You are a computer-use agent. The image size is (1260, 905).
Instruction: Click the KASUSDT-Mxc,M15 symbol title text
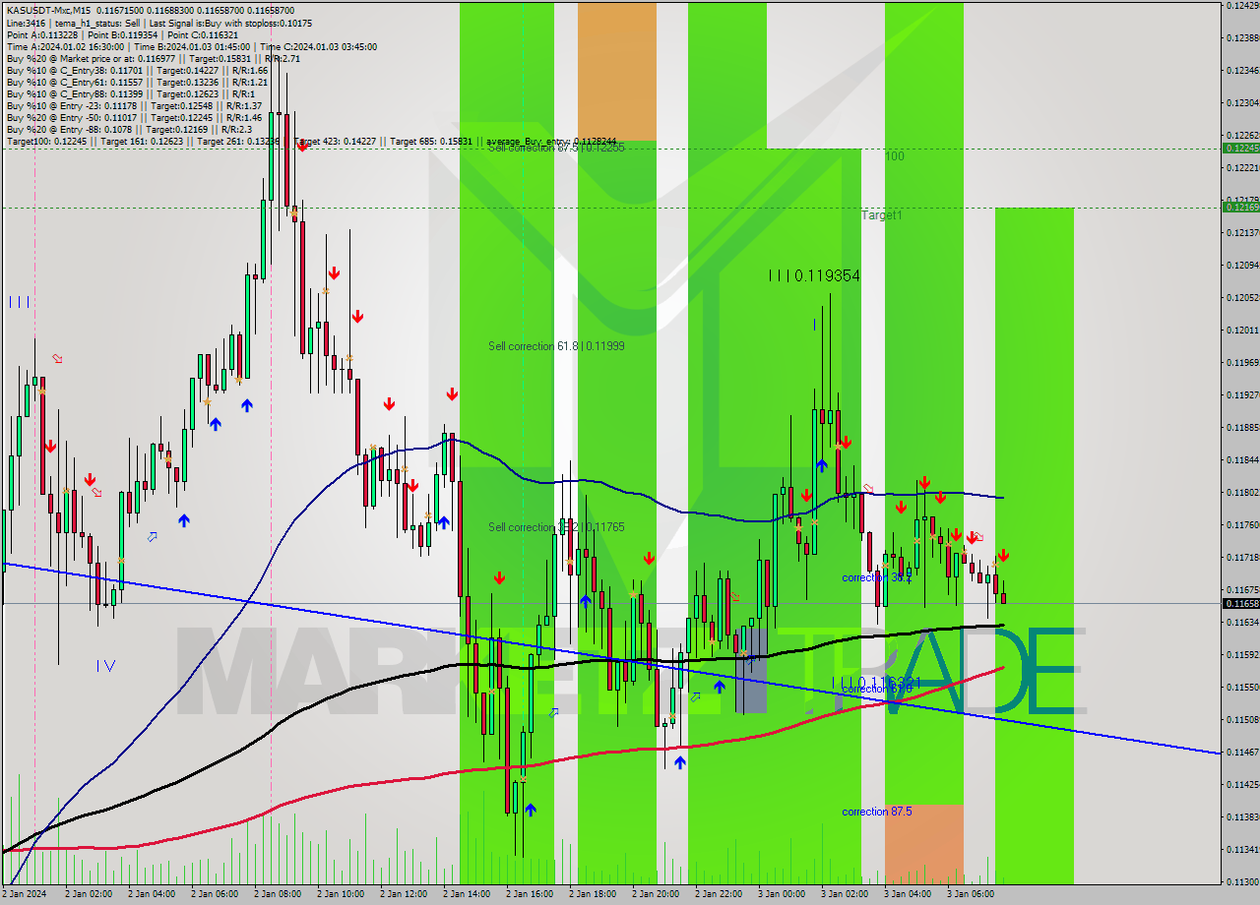coord(48,11)
